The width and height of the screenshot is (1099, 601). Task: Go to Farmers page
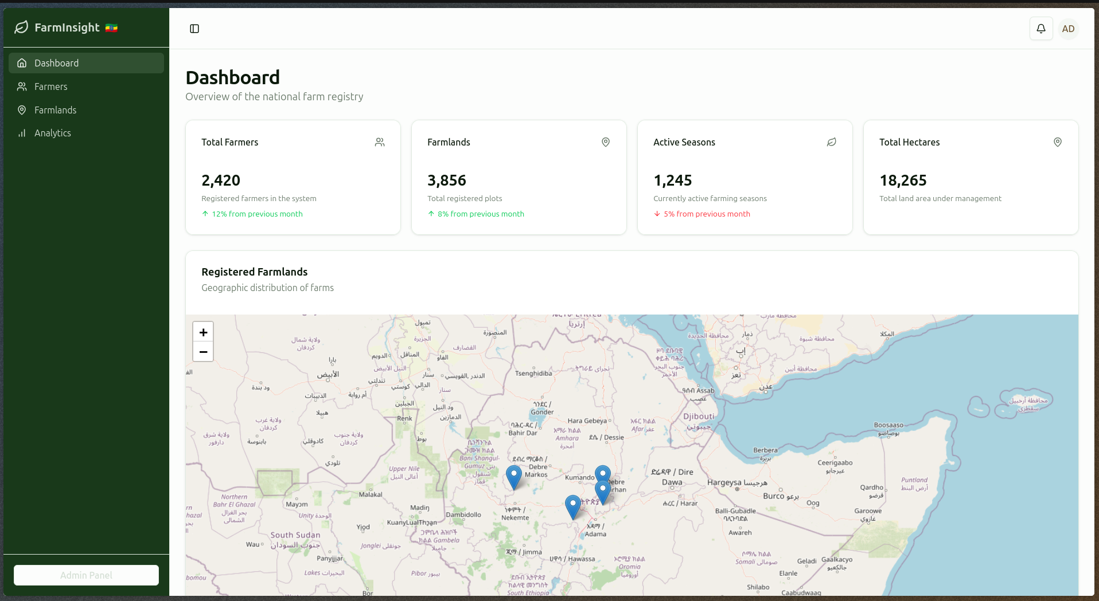(86, 87)
